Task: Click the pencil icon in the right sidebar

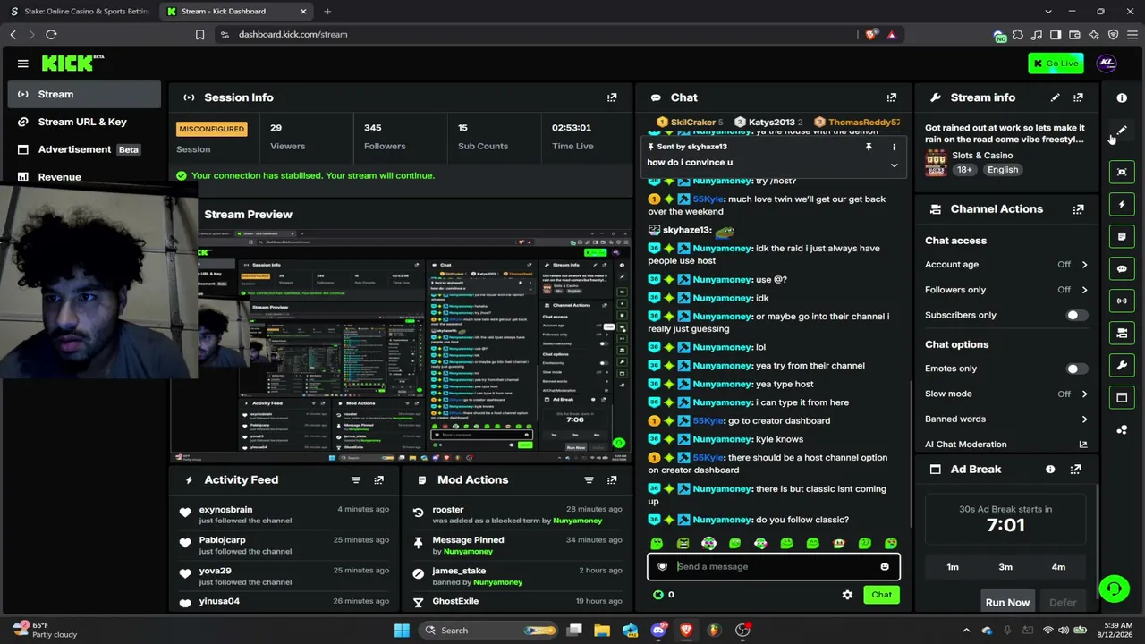Action: (x=1122, y=131)
